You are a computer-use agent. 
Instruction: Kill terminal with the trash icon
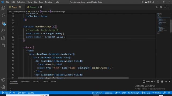tap(162, 82)
